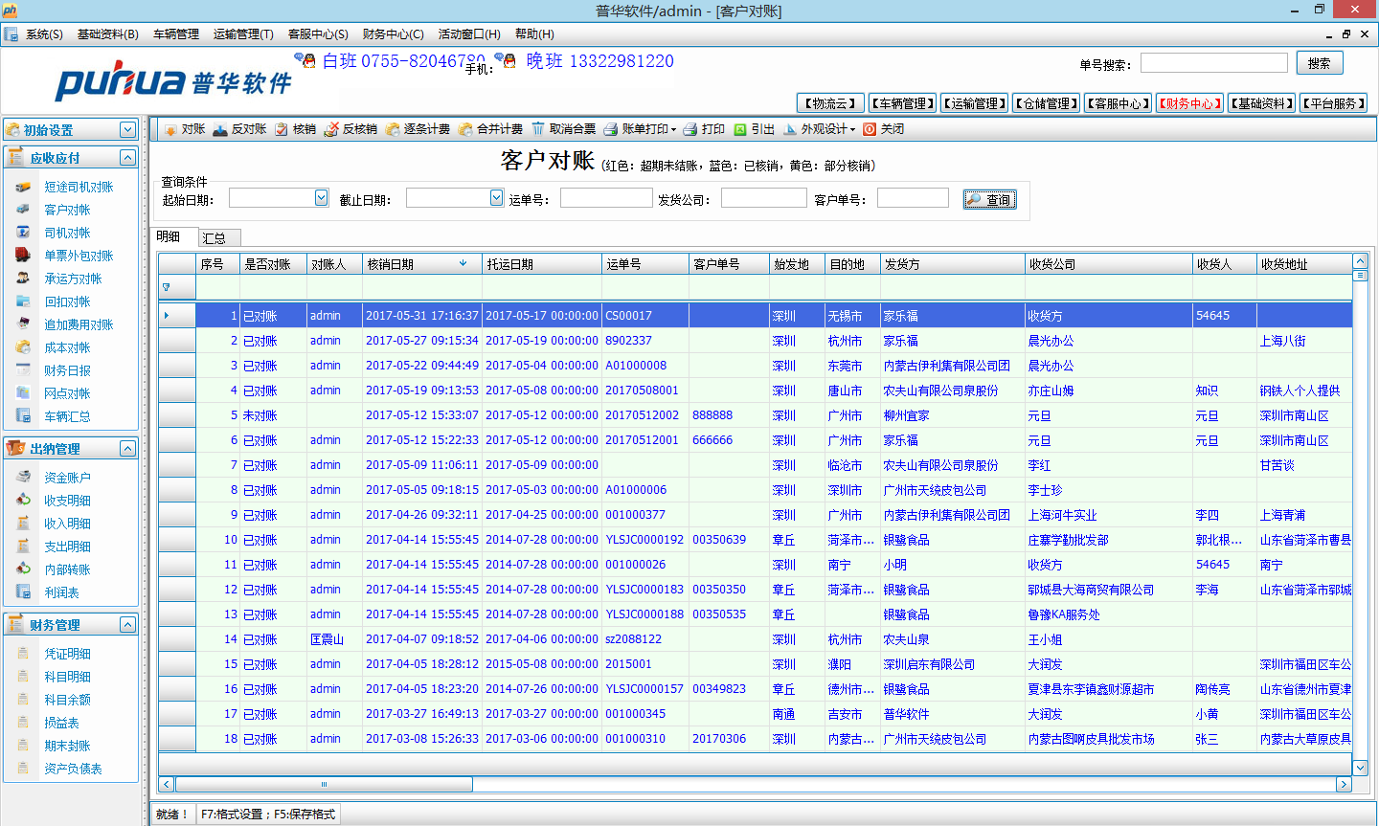This screenshot has width=1379, height=826.
Task: Click the 对账 reconcile toolbar icon
Action: coord(170,129)
